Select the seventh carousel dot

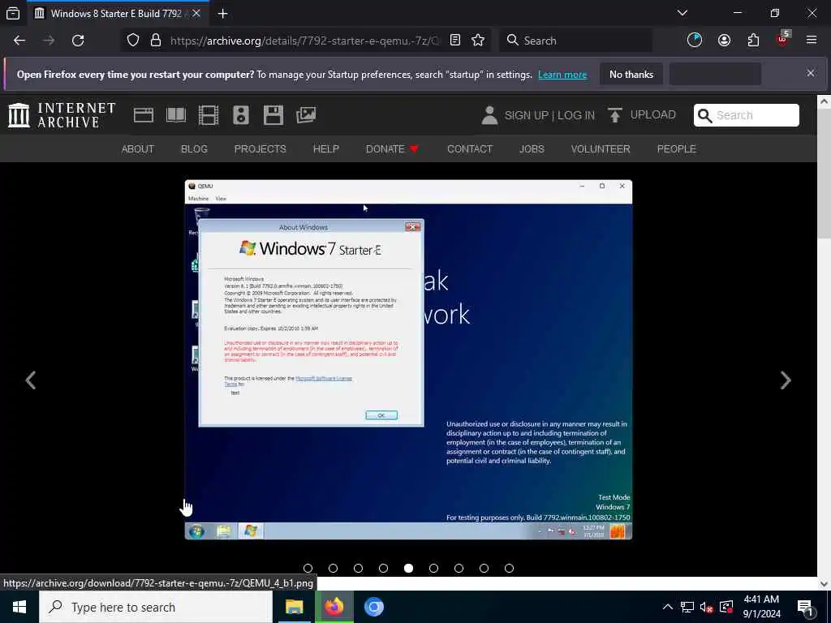click(459, 568)
